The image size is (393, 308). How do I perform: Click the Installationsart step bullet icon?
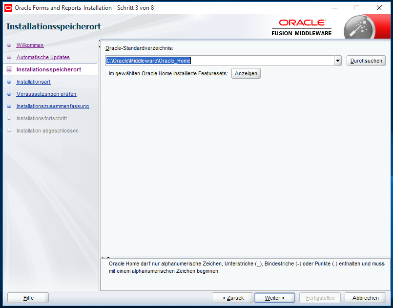9,82
